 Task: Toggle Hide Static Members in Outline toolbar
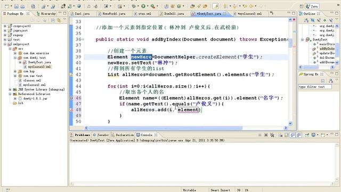point(319,20)
